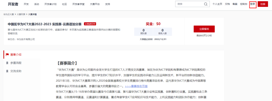Click the 火热进行中 status badge

[x=90, y=24]
